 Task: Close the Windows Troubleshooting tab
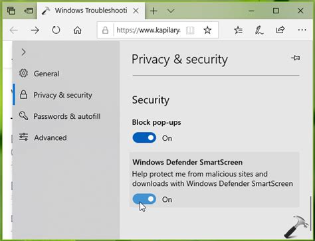pos(136,11)
